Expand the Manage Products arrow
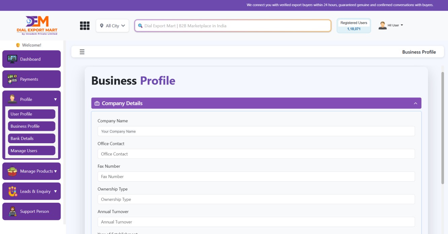Image resolution: width=448 pixels, height=234 pixels. pos(55,171)
